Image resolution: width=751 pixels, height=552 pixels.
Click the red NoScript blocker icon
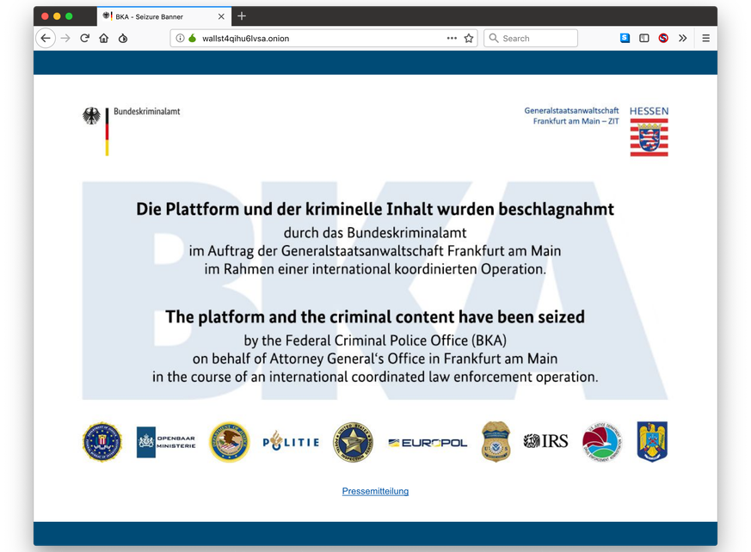click(663, 38)
